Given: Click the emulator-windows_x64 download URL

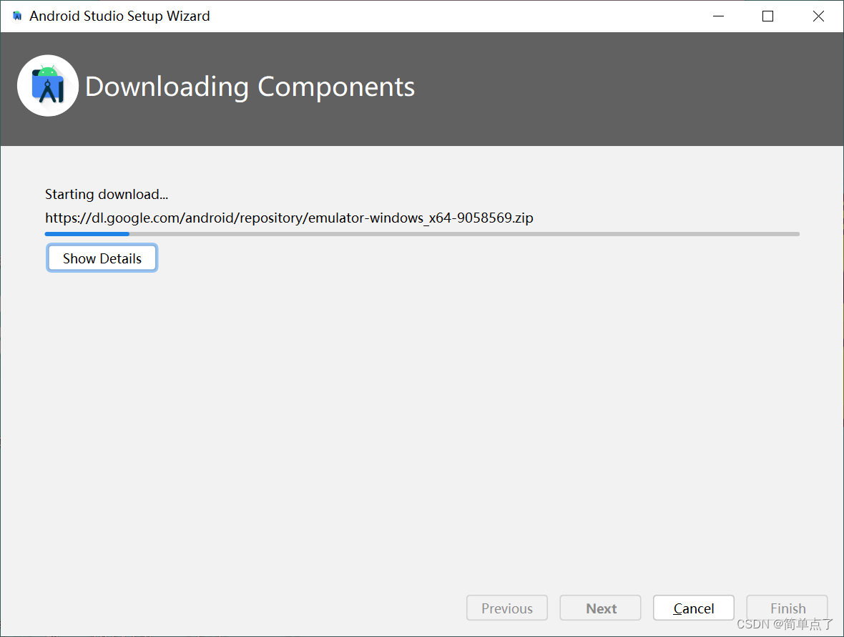Looking at the screenshot, I should [x=289, y=218].
